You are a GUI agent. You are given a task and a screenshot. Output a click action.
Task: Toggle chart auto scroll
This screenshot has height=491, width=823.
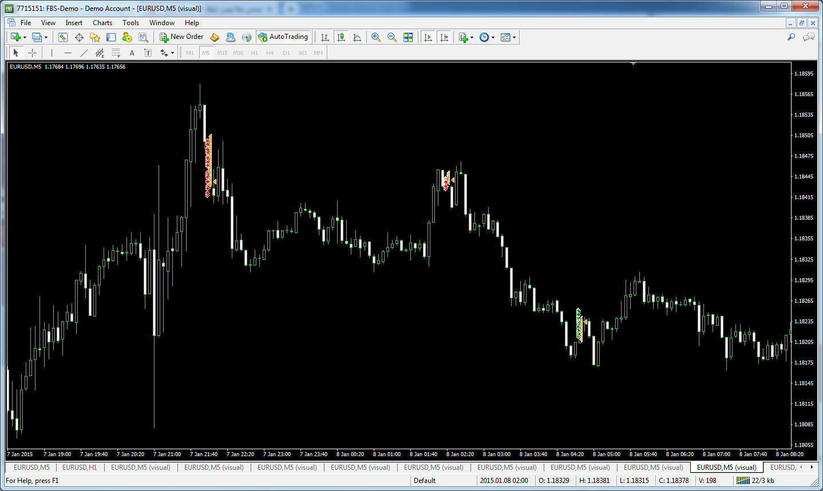pos(428,37)
